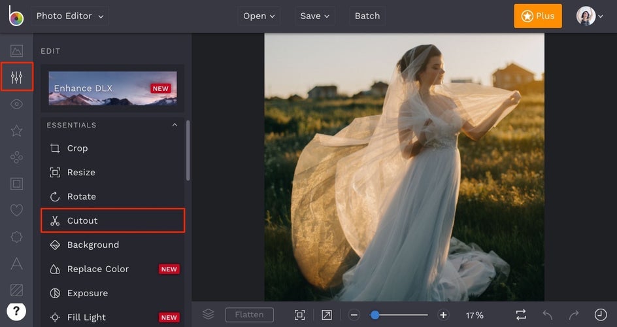Open the Effects star sidebar icon
Screen dimensions: 617x327
tap(16, 131)
